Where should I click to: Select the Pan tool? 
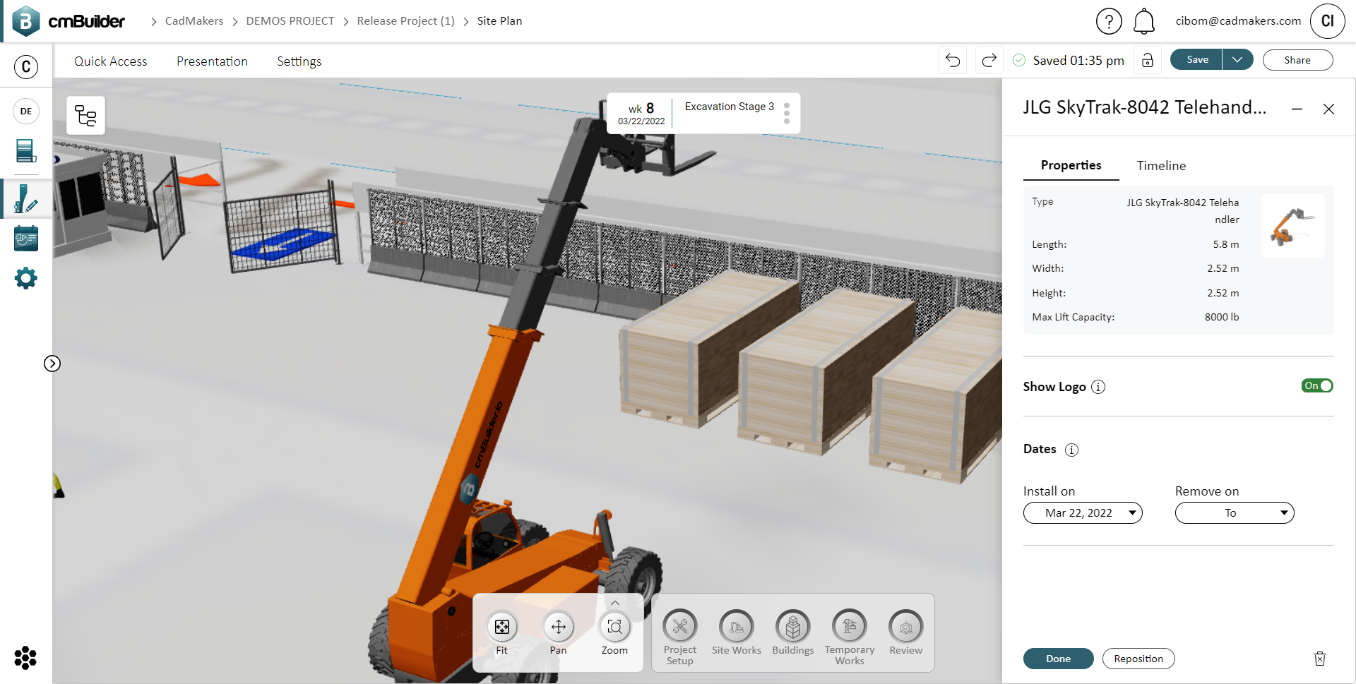coord(558,632)
